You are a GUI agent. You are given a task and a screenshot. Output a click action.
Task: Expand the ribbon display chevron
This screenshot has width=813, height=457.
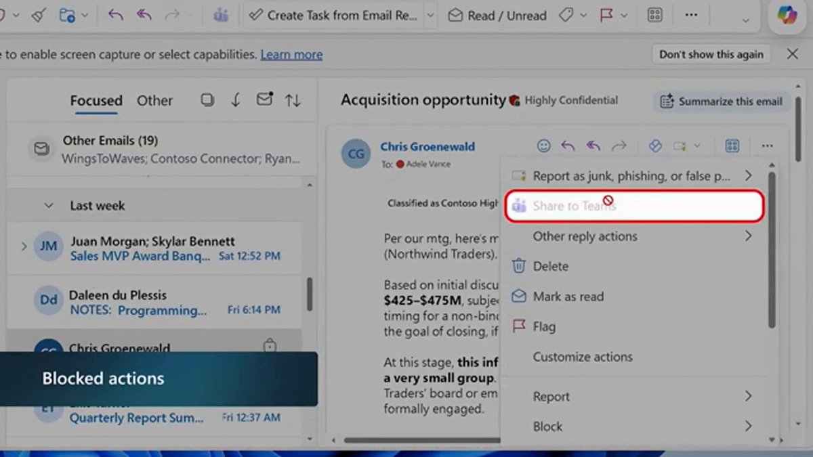point(746,20)
